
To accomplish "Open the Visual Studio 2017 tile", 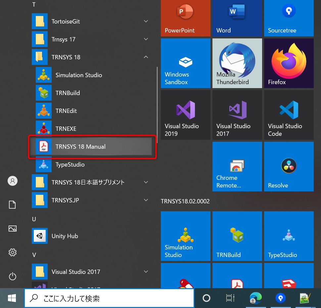I will point(237,115).
